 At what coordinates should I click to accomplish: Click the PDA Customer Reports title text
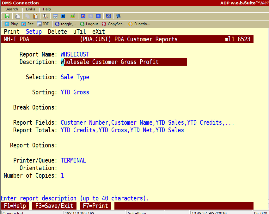146,39
